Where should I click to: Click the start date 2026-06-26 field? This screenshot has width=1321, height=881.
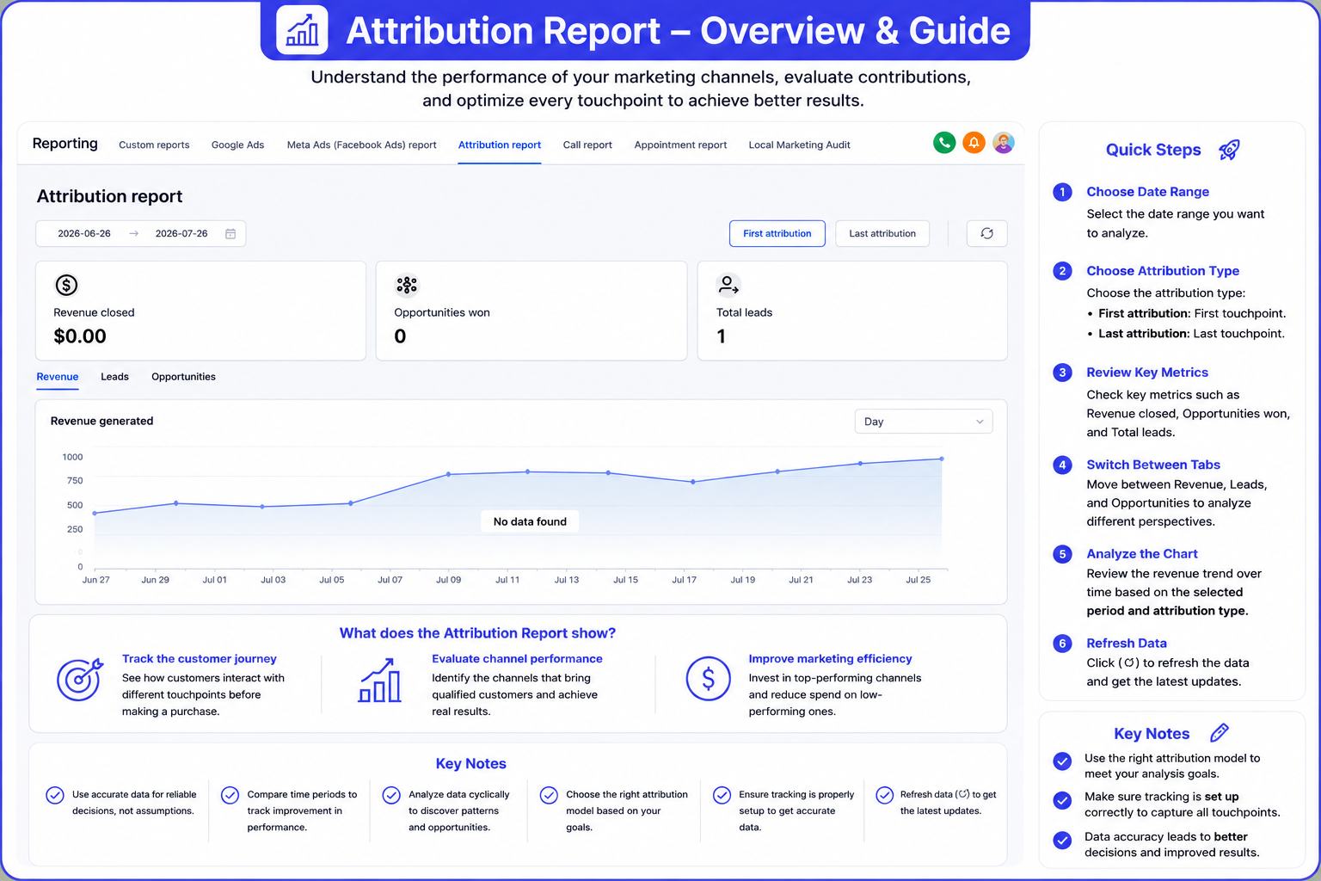[84, 233]
